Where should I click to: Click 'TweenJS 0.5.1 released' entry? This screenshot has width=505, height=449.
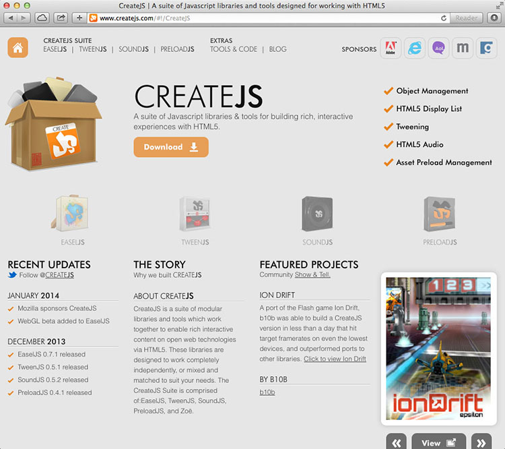point(53,367)
